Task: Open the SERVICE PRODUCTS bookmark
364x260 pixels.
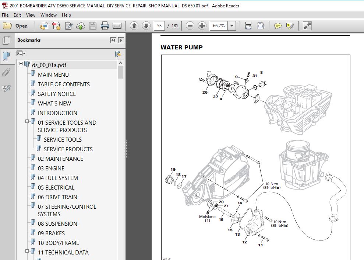Action: coord(68,149)
